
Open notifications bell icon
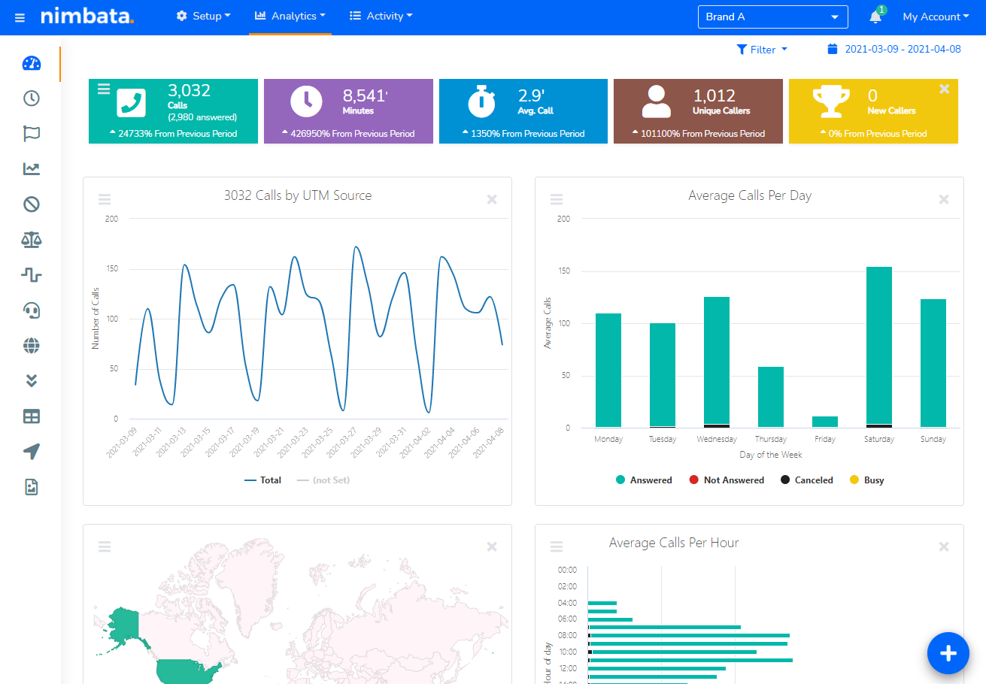tap(875, 17)
